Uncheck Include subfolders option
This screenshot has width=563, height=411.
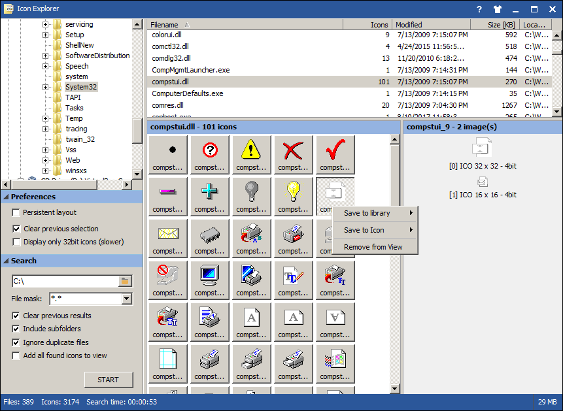pyautogui.click(x=16, y=329)
